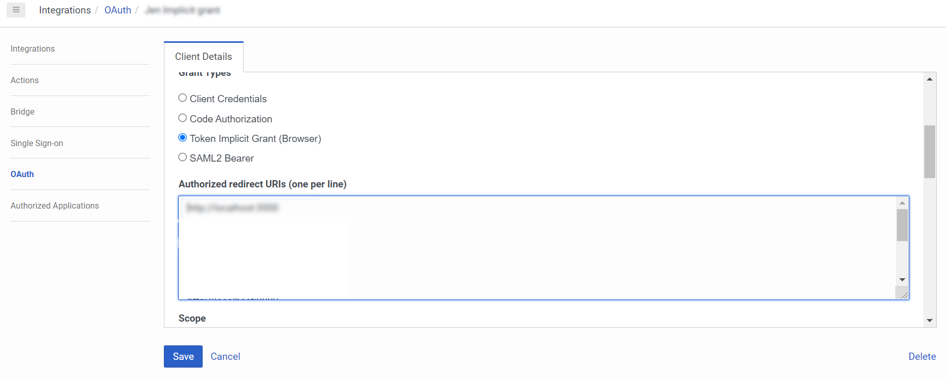Go to Integrations in sidebar

[33, 49]
